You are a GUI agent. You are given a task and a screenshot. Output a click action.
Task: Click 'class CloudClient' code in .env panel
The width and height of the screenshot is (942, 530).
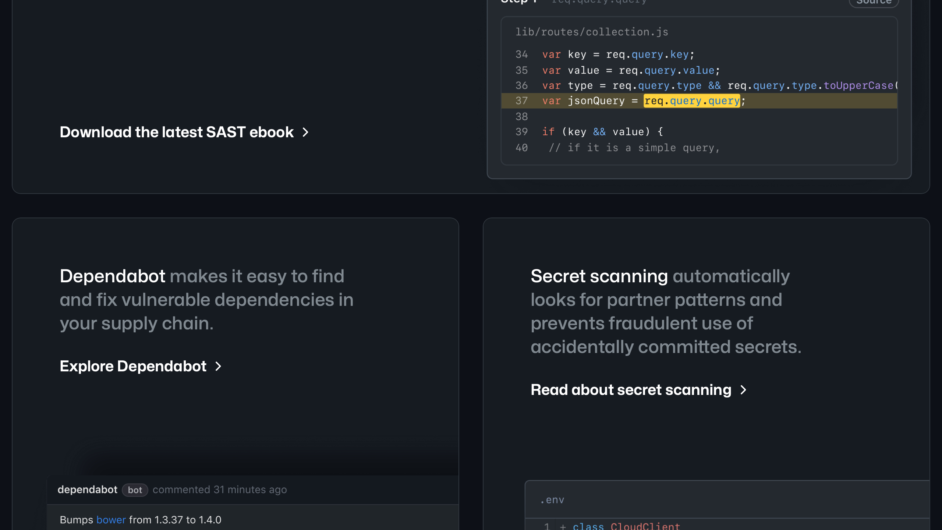(x=626, y=526)
